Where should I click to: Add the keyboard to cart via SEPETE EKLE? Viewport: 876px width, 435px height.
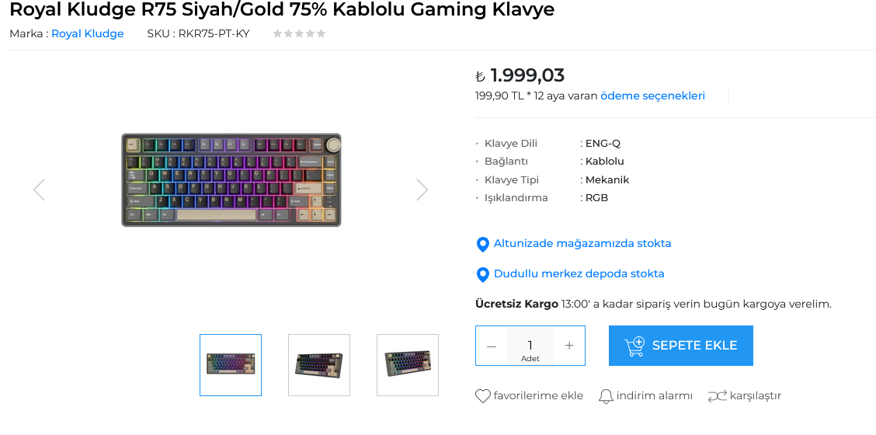[680, 346]
